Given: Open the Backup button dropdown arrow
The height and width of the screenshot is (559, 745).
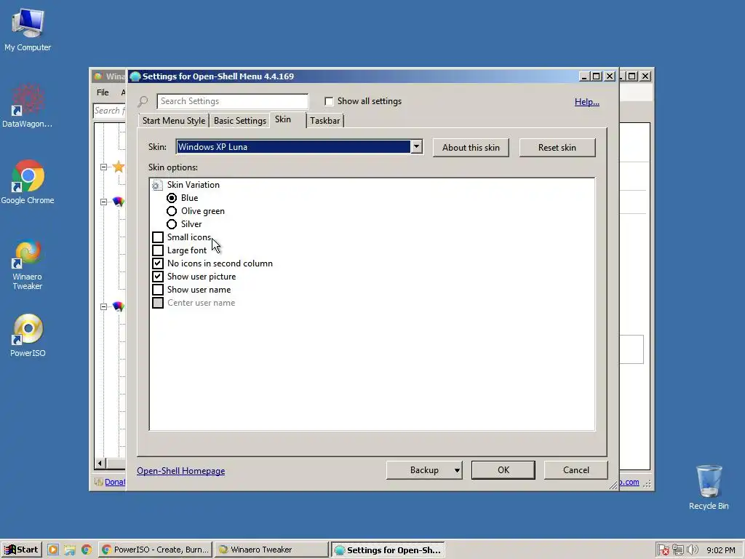Looking at the screenshot, I should coord(457,470).
